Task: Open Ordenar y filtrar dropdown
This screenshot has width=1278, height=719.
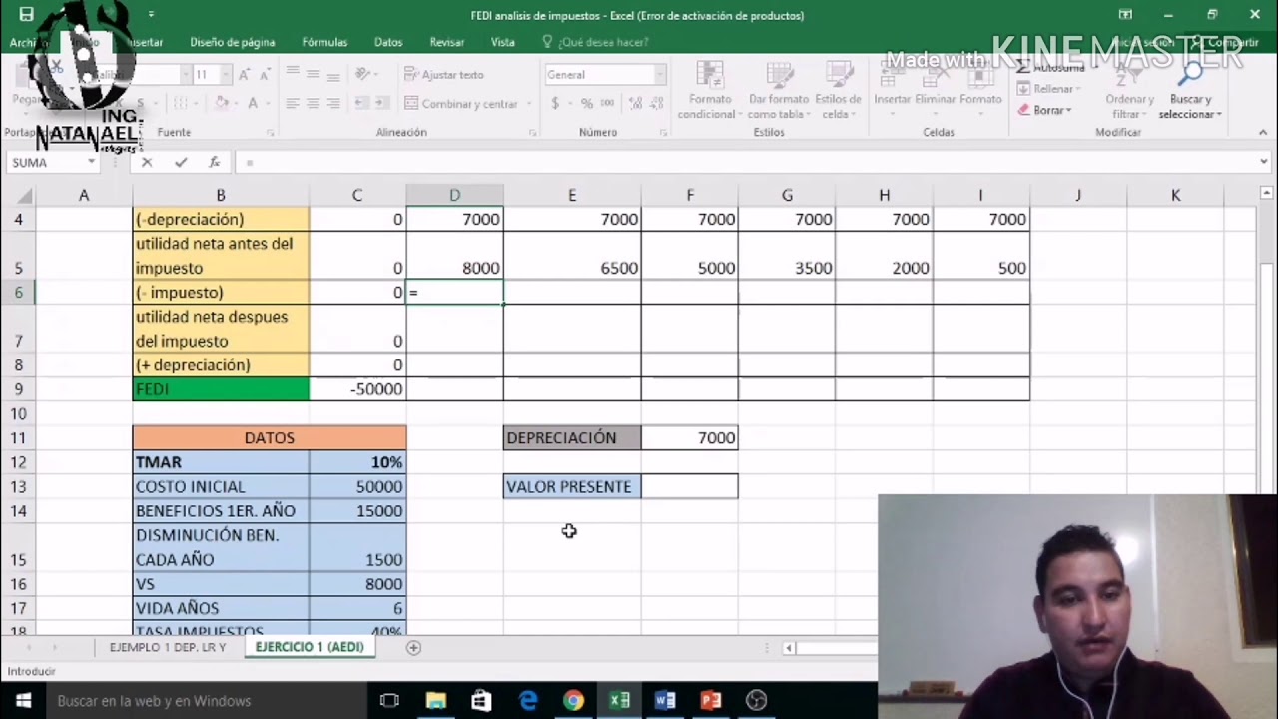Action: (x=1129, y=92)
